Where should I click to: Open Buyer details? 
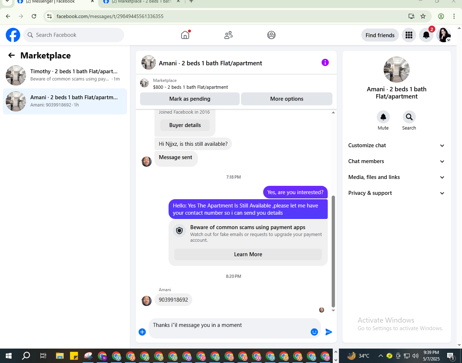point(185,125)
